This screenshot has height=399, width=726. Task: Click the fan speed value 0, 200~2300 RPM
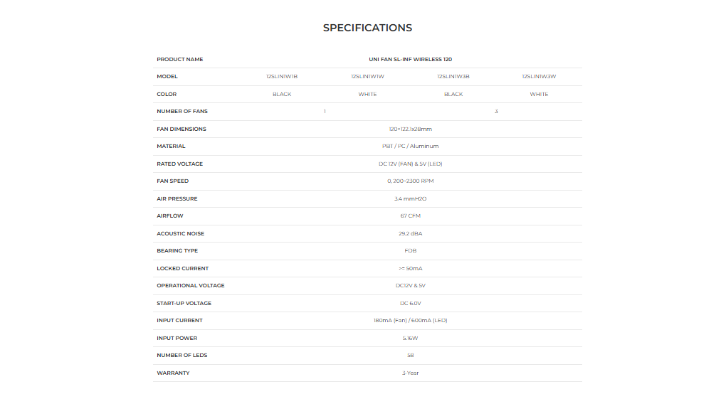click(x=410, y=181)
